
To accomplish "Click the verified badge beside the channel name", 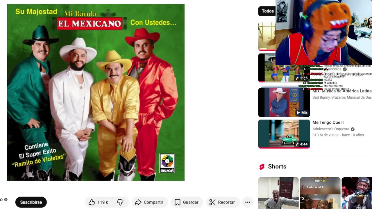I will click(6, 199).
